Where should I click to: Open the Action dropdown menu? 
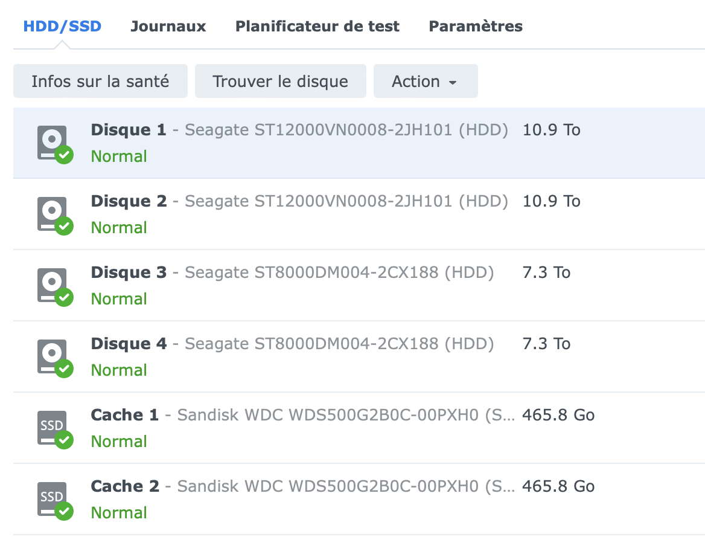(x=425, y=82)
